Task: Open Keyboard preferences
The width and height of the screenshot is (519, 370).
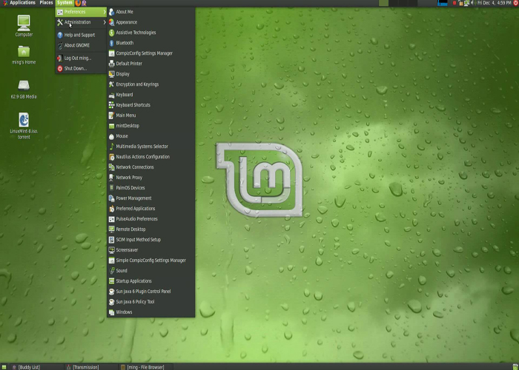Action: pos(151,95)
